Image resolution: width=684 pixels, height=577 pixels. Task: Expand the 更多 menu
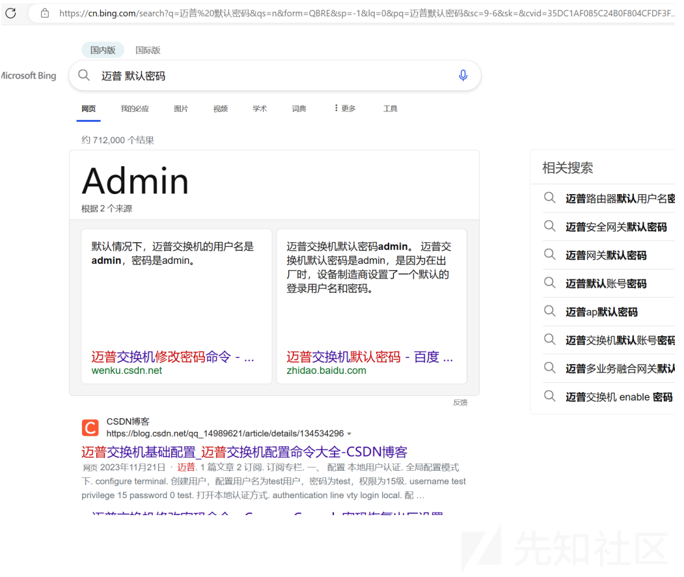[x=345, y=108]
